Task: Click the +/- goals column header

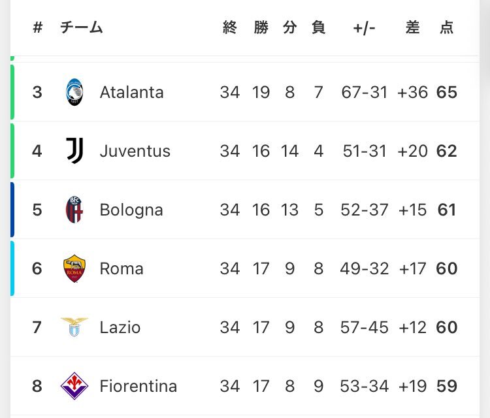Action: click(364, 28)
